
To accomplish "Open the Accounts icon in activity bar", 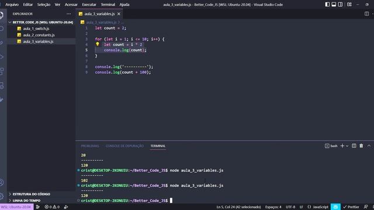I will pos(1,183).
